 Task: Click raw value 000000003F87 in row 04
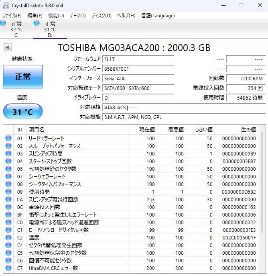pos(239,161)
